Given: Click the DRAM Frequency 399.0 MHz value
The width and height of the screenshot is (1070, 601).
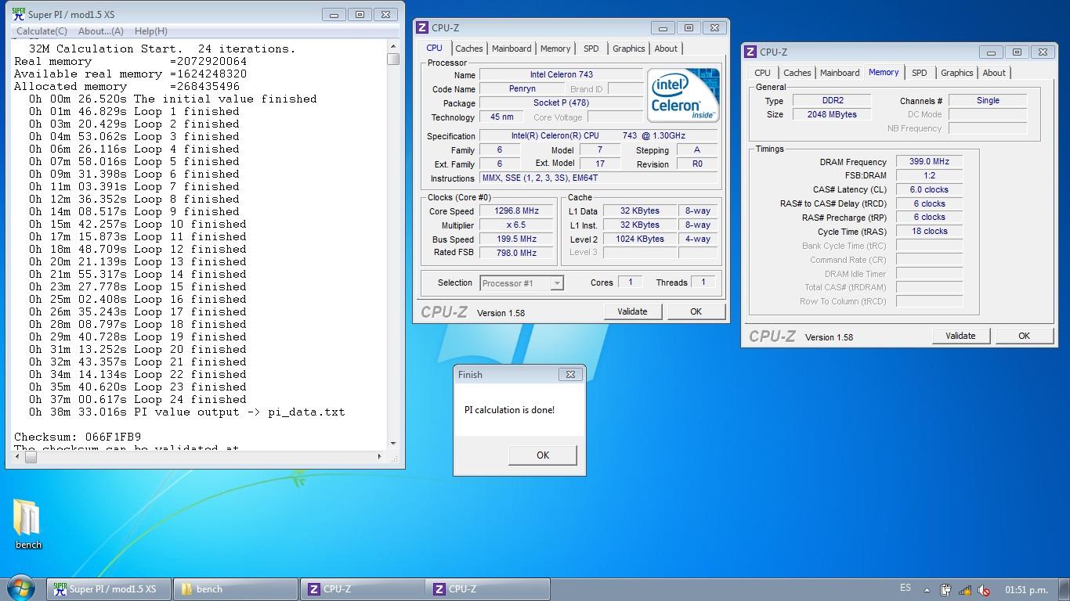Looking at the screenshot, I should pyautogui.click(x=929, y=162).
